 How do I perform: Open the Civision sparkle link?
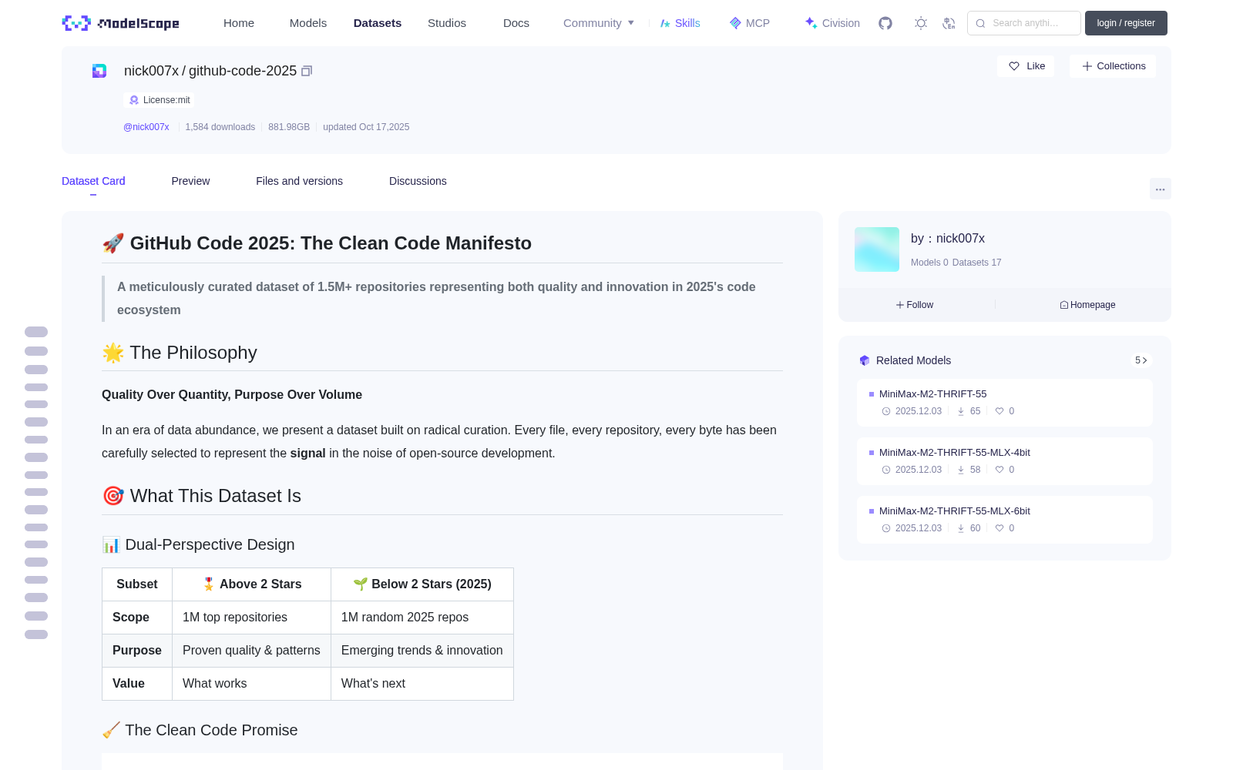coord(832,23)
